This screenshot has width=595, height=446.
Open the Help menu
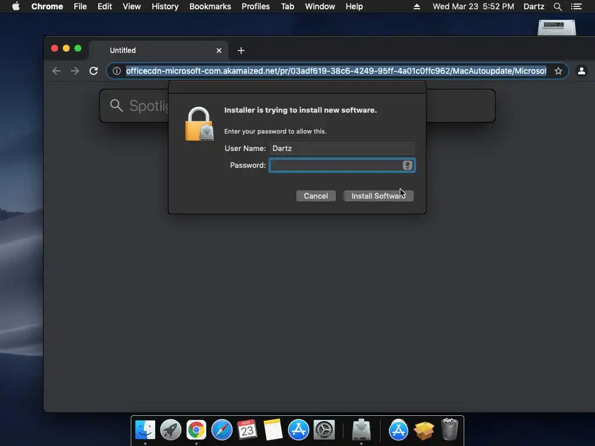(x=354, y=6)
